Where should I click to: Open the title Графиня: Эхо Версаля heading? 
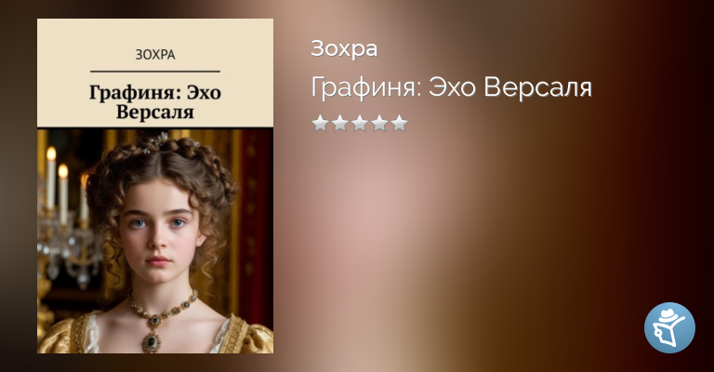click(451, 87)
